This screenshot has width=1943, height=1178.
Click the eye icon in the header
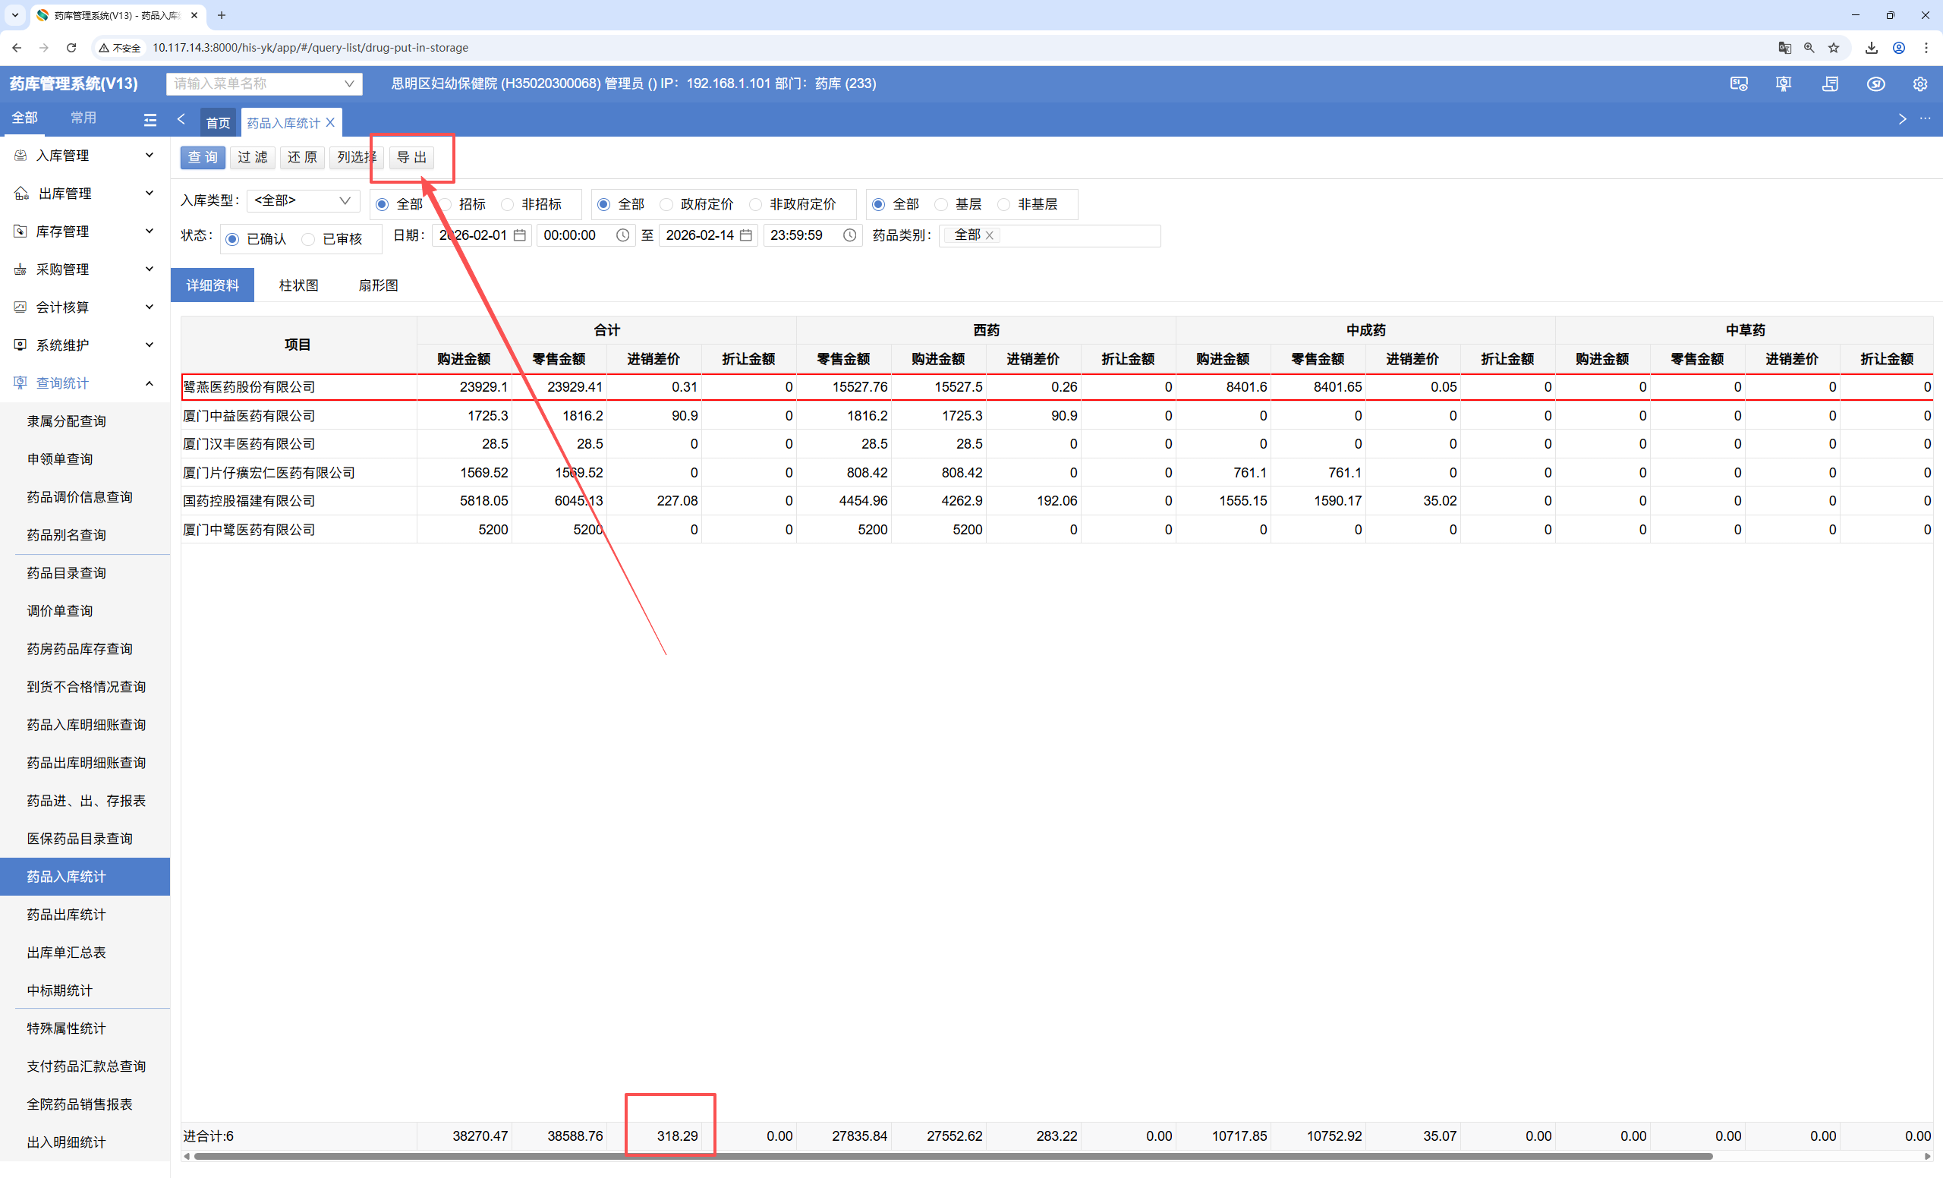point(1875,83)
